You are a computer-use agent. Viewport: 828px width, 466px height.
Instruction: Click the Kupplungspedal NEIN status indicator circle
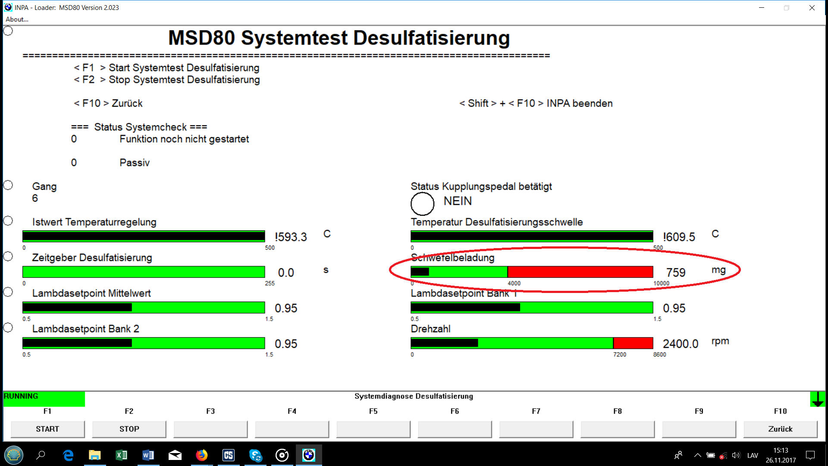pyautogui.click(x=422, y=204)
